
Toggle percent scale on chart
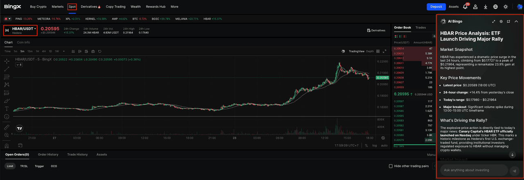coord(366,145)
